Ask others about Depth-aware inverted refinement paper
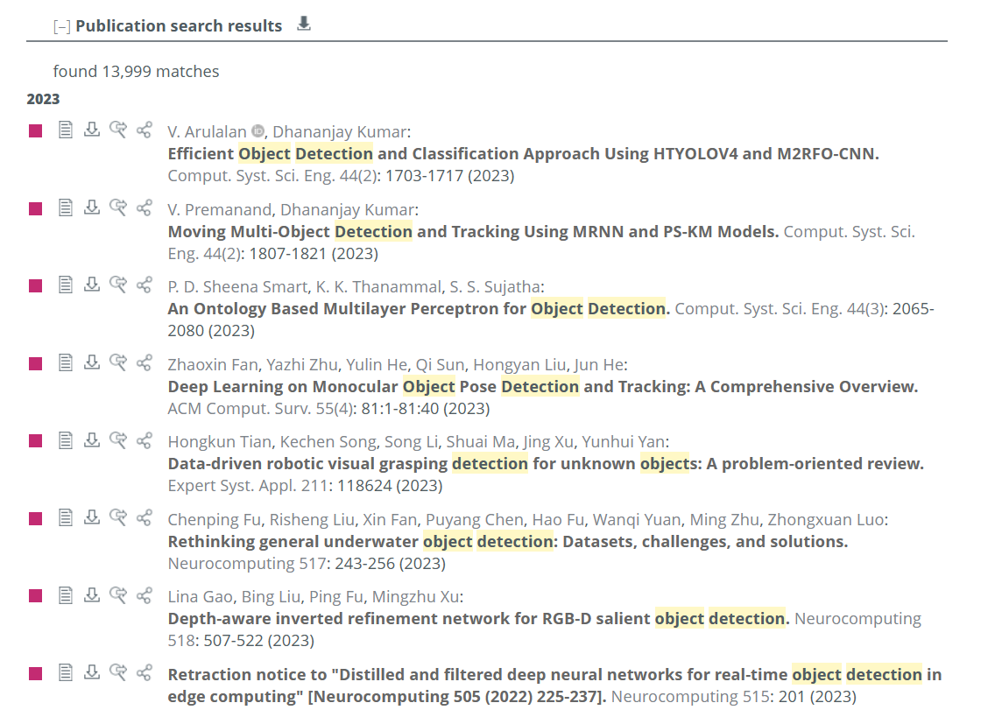The width and height of the screenshot is (1002, 717). click(118, 595)
